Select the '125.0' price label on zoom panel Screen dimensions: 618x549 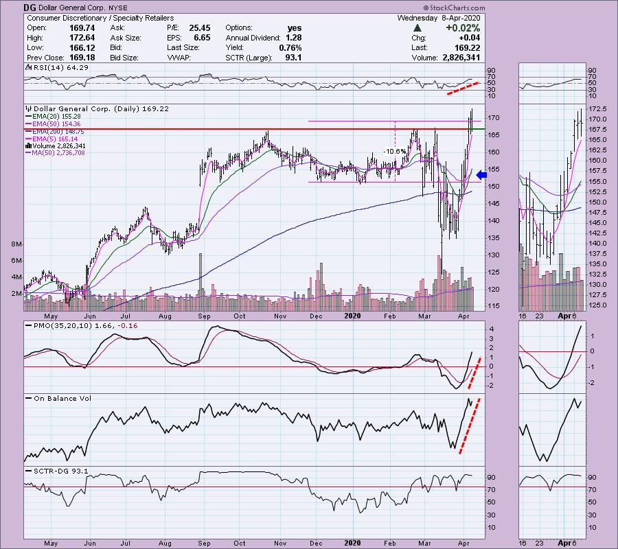click(x=597, y=305)
